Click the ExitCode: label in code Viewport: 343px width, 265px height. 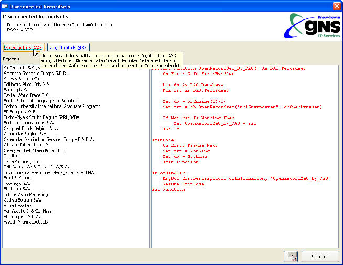164,140
